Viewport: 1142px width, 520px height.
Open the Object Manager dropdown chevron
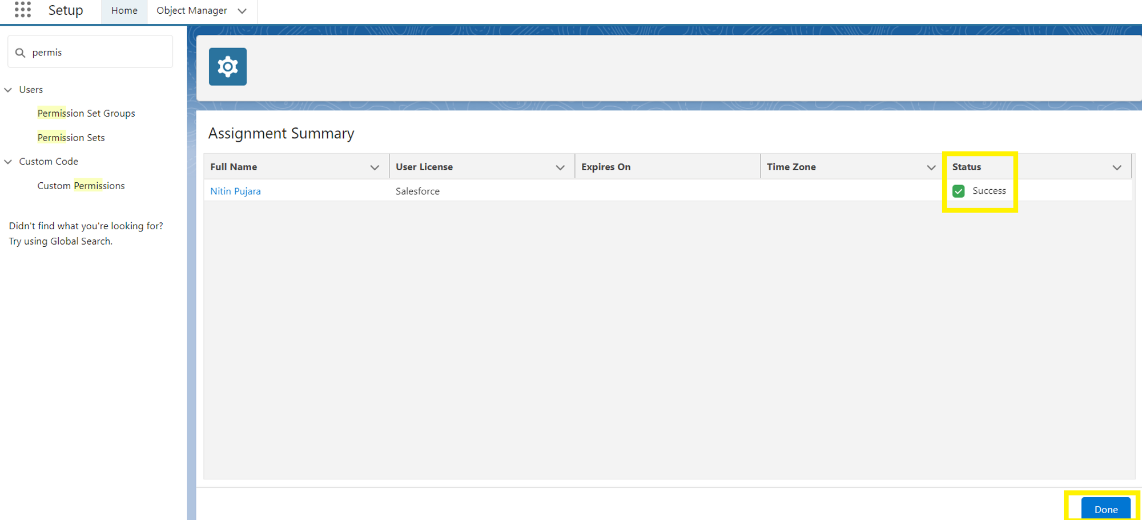242,10
